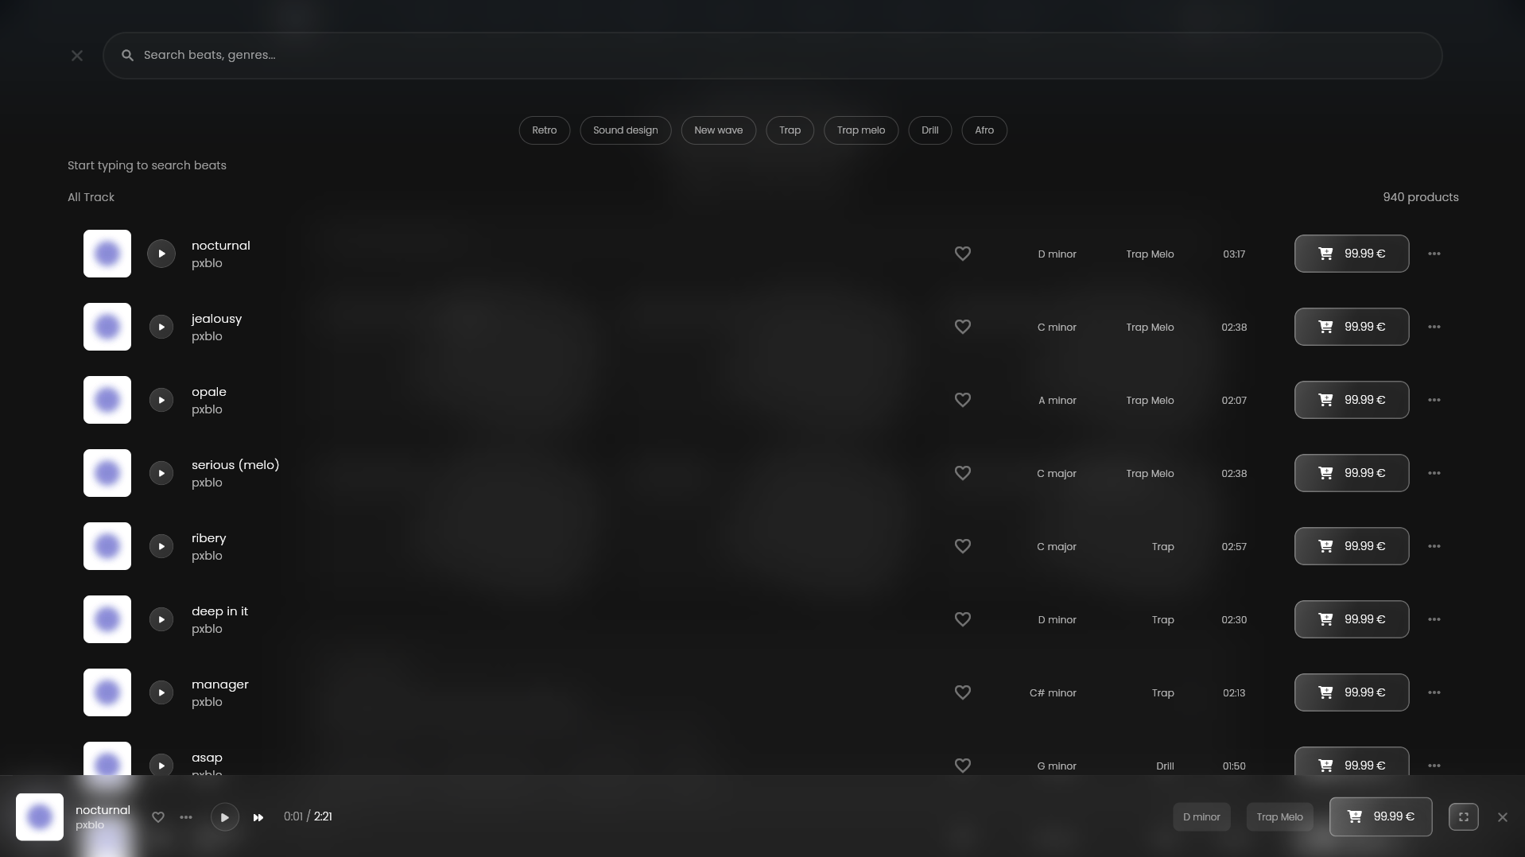
Task: Add manager to cart
Action: (x=1352, y=692)
